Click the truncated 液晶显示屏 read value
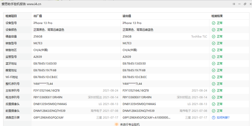 146,118
